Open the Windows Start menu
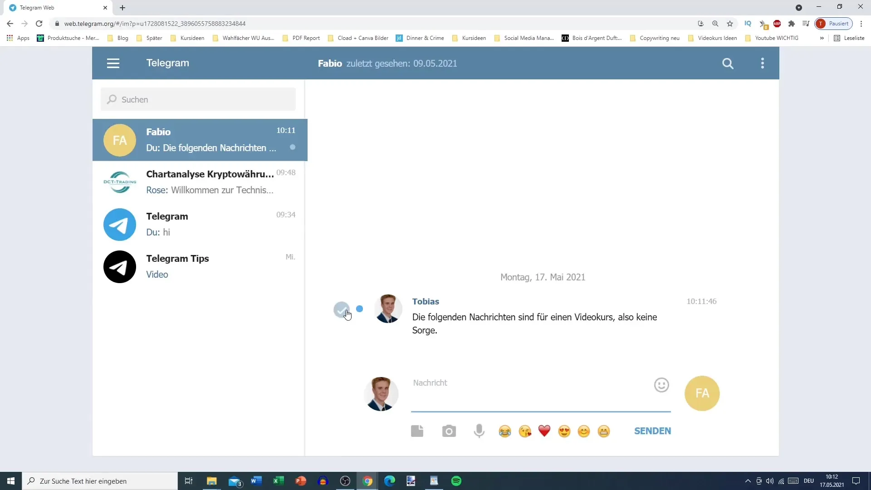The width and height of the screenshot is (871, 490). pos(11,481)
